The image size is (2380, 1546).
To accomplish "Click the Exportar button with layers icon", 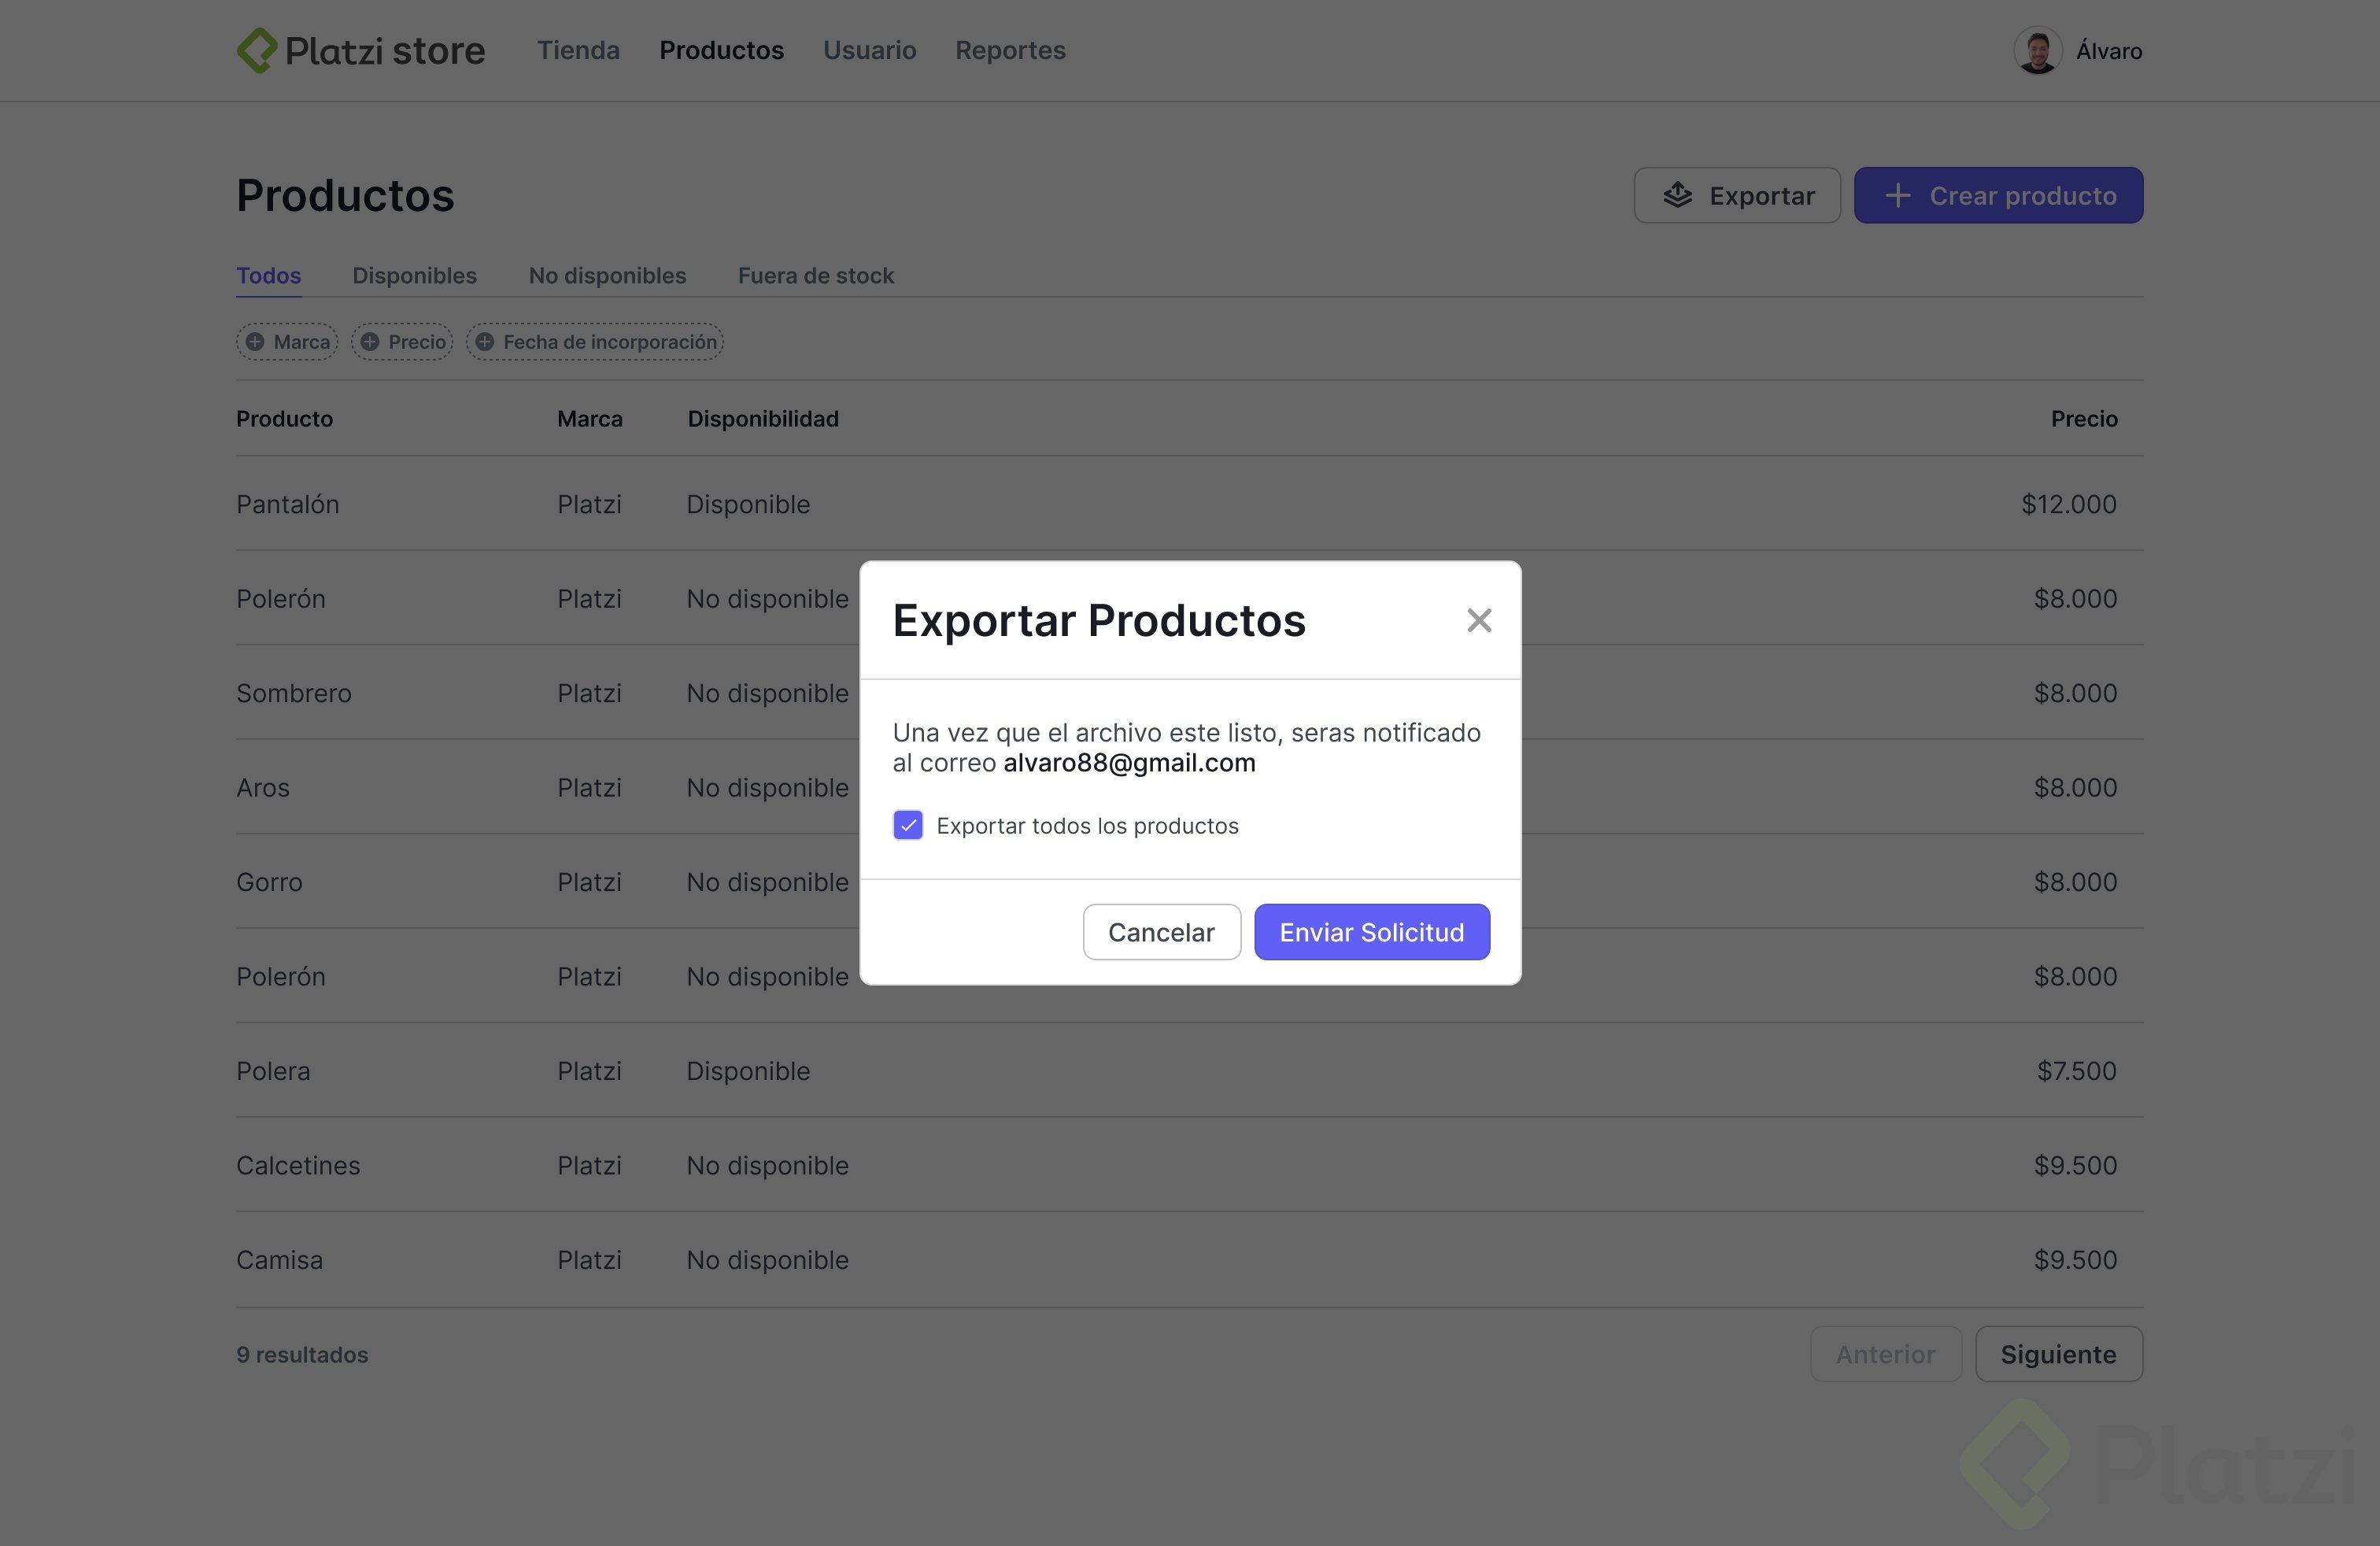I will click(x=1737, y=196).
